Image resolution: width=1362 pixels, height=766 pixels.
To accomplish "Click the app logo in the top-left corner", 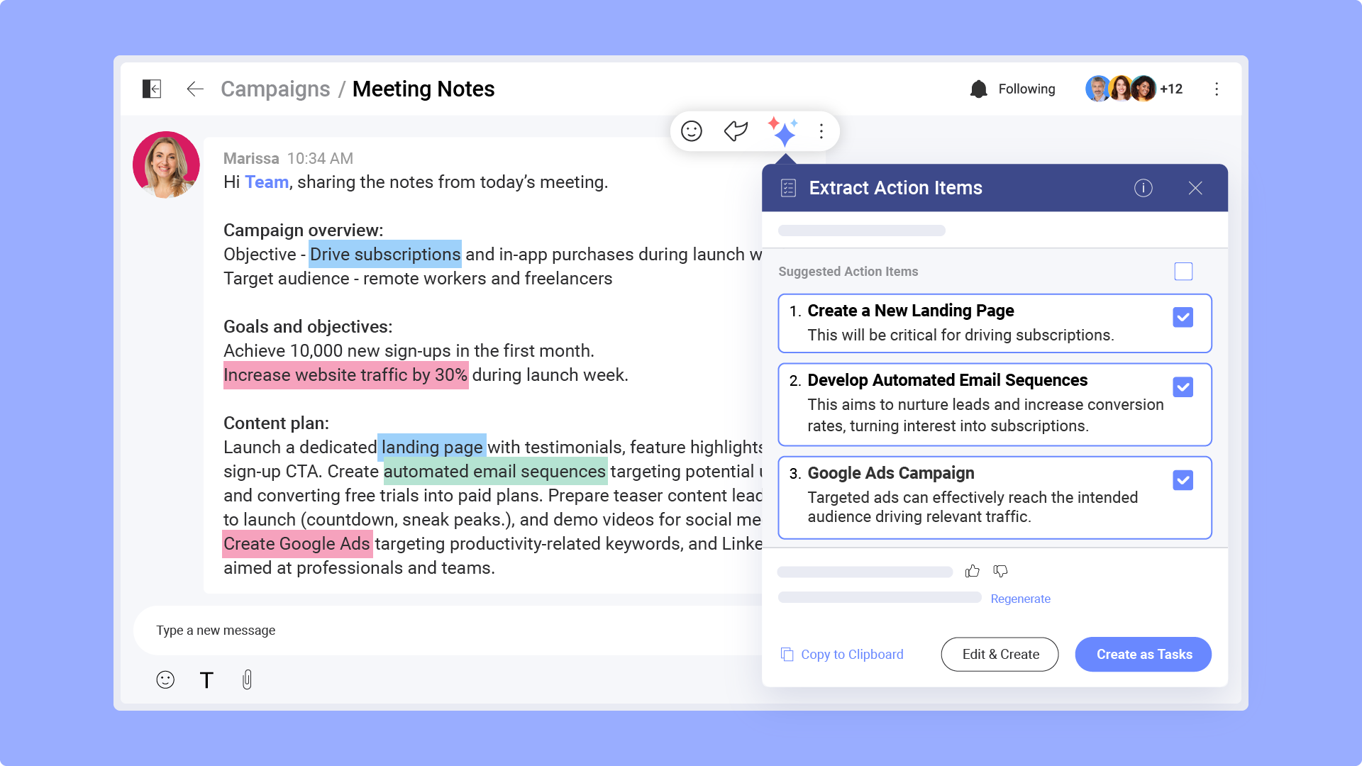I will tap(151, 89).
